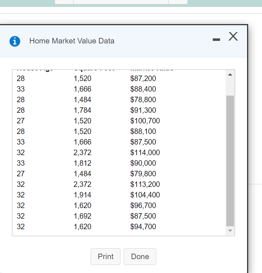The height and width of the screenshot is (273, 262).
Task: Click square feet in the $78,800 row
Action: [83, 100]
